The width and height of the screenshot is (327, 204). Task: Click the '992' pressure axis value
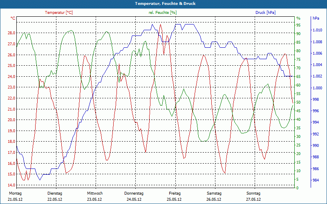click(x=315, y=134)
